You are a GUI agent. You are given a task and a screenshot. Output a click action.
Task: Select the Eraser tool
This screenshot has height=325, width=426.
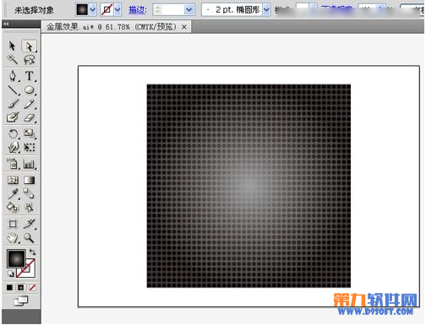pos(30,117)
